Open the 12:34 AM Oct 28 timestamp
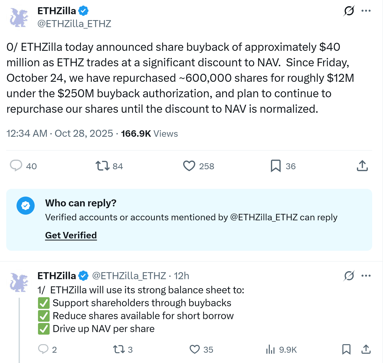Image resolution: width=383 pixels, height=363 pixels. click(60, 134)
